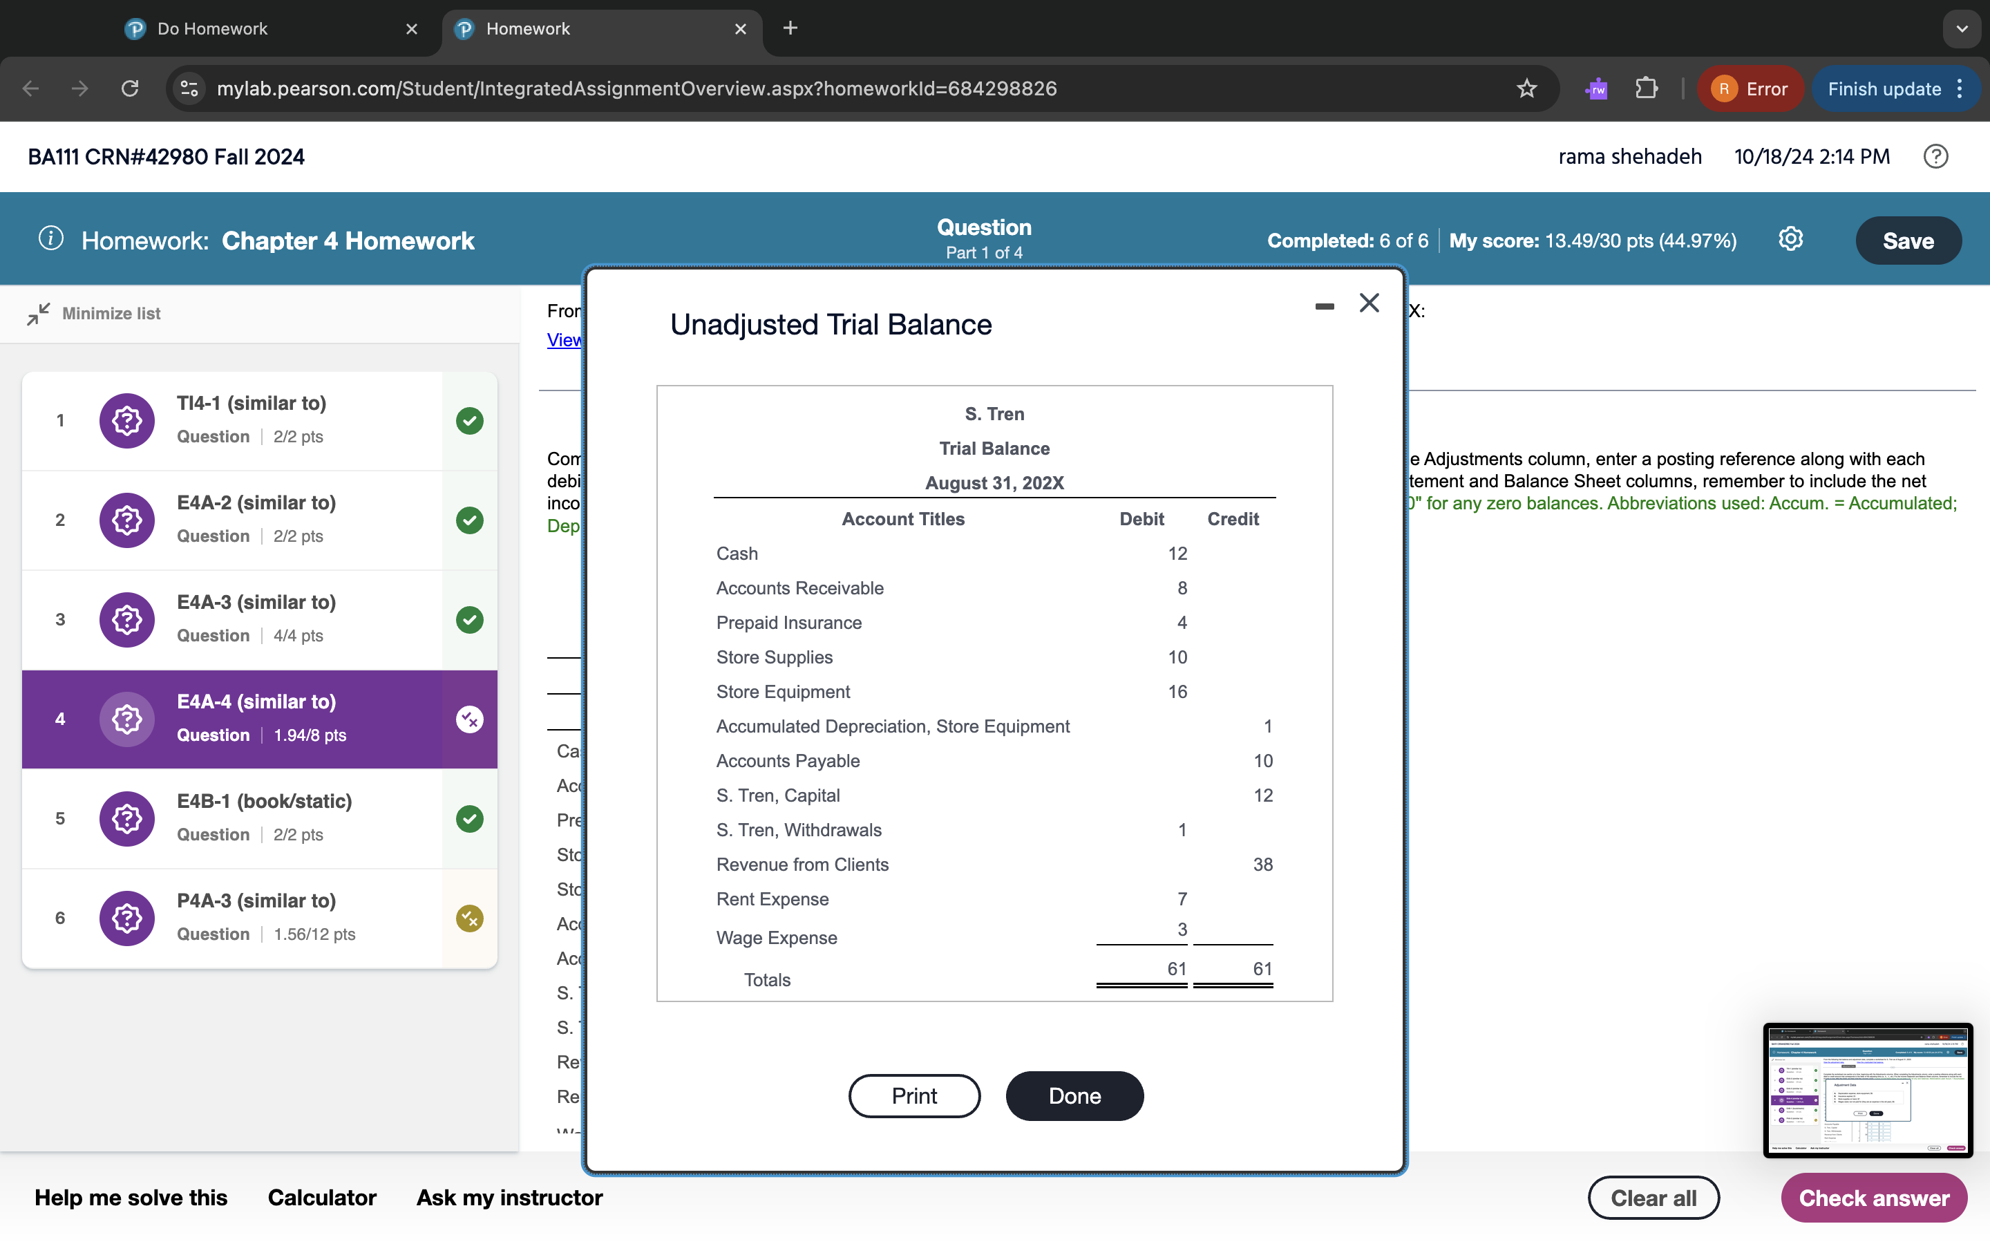Bookmark this page with the star icon
Viewport: 1990px width, 1244px height.
pos(1526,89)
